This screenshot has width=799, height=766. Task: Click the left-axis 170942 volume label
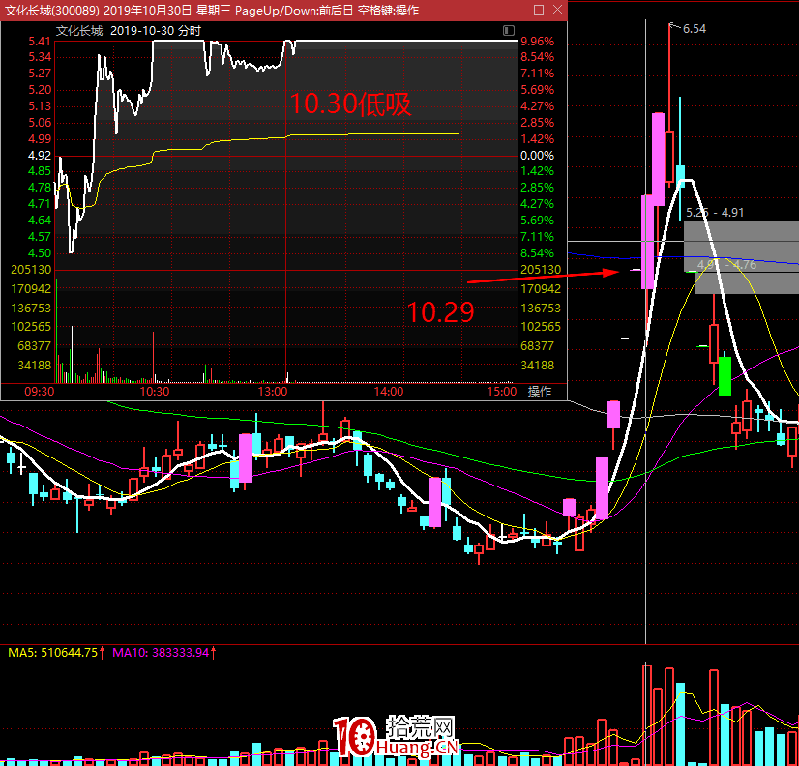pyautogui.click(x=31, y=289)
